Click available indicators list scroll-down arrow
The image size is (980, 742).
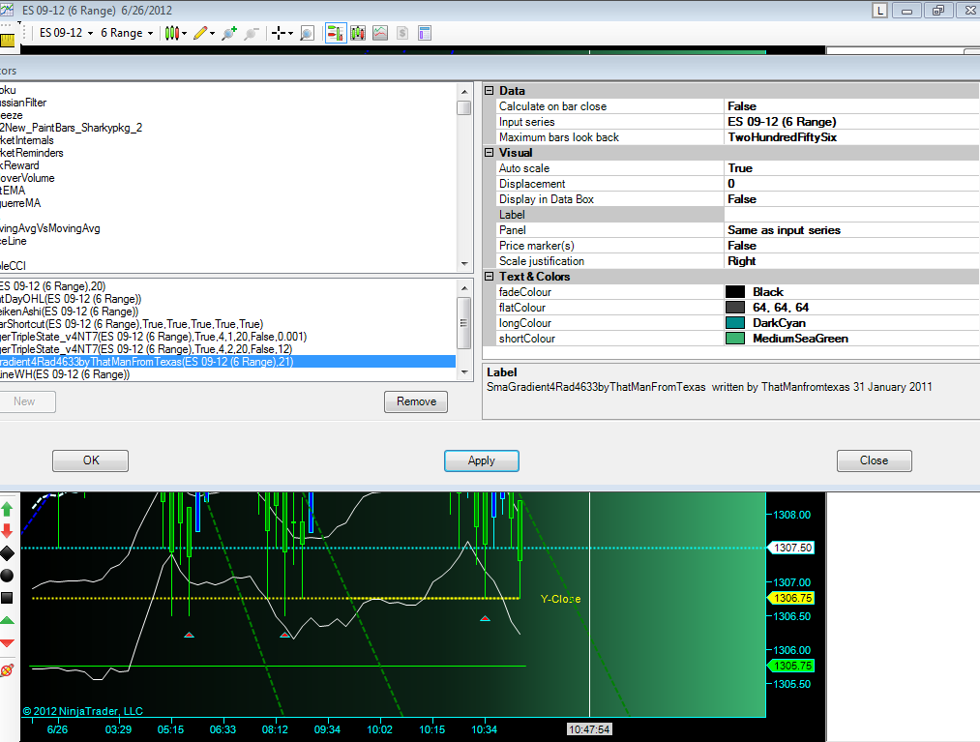click(x=463, y=264)
